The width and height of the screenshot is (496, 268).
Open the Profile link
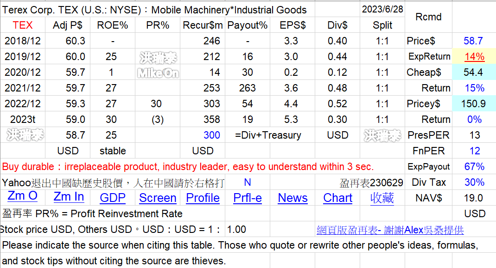(x=203, y=198)
